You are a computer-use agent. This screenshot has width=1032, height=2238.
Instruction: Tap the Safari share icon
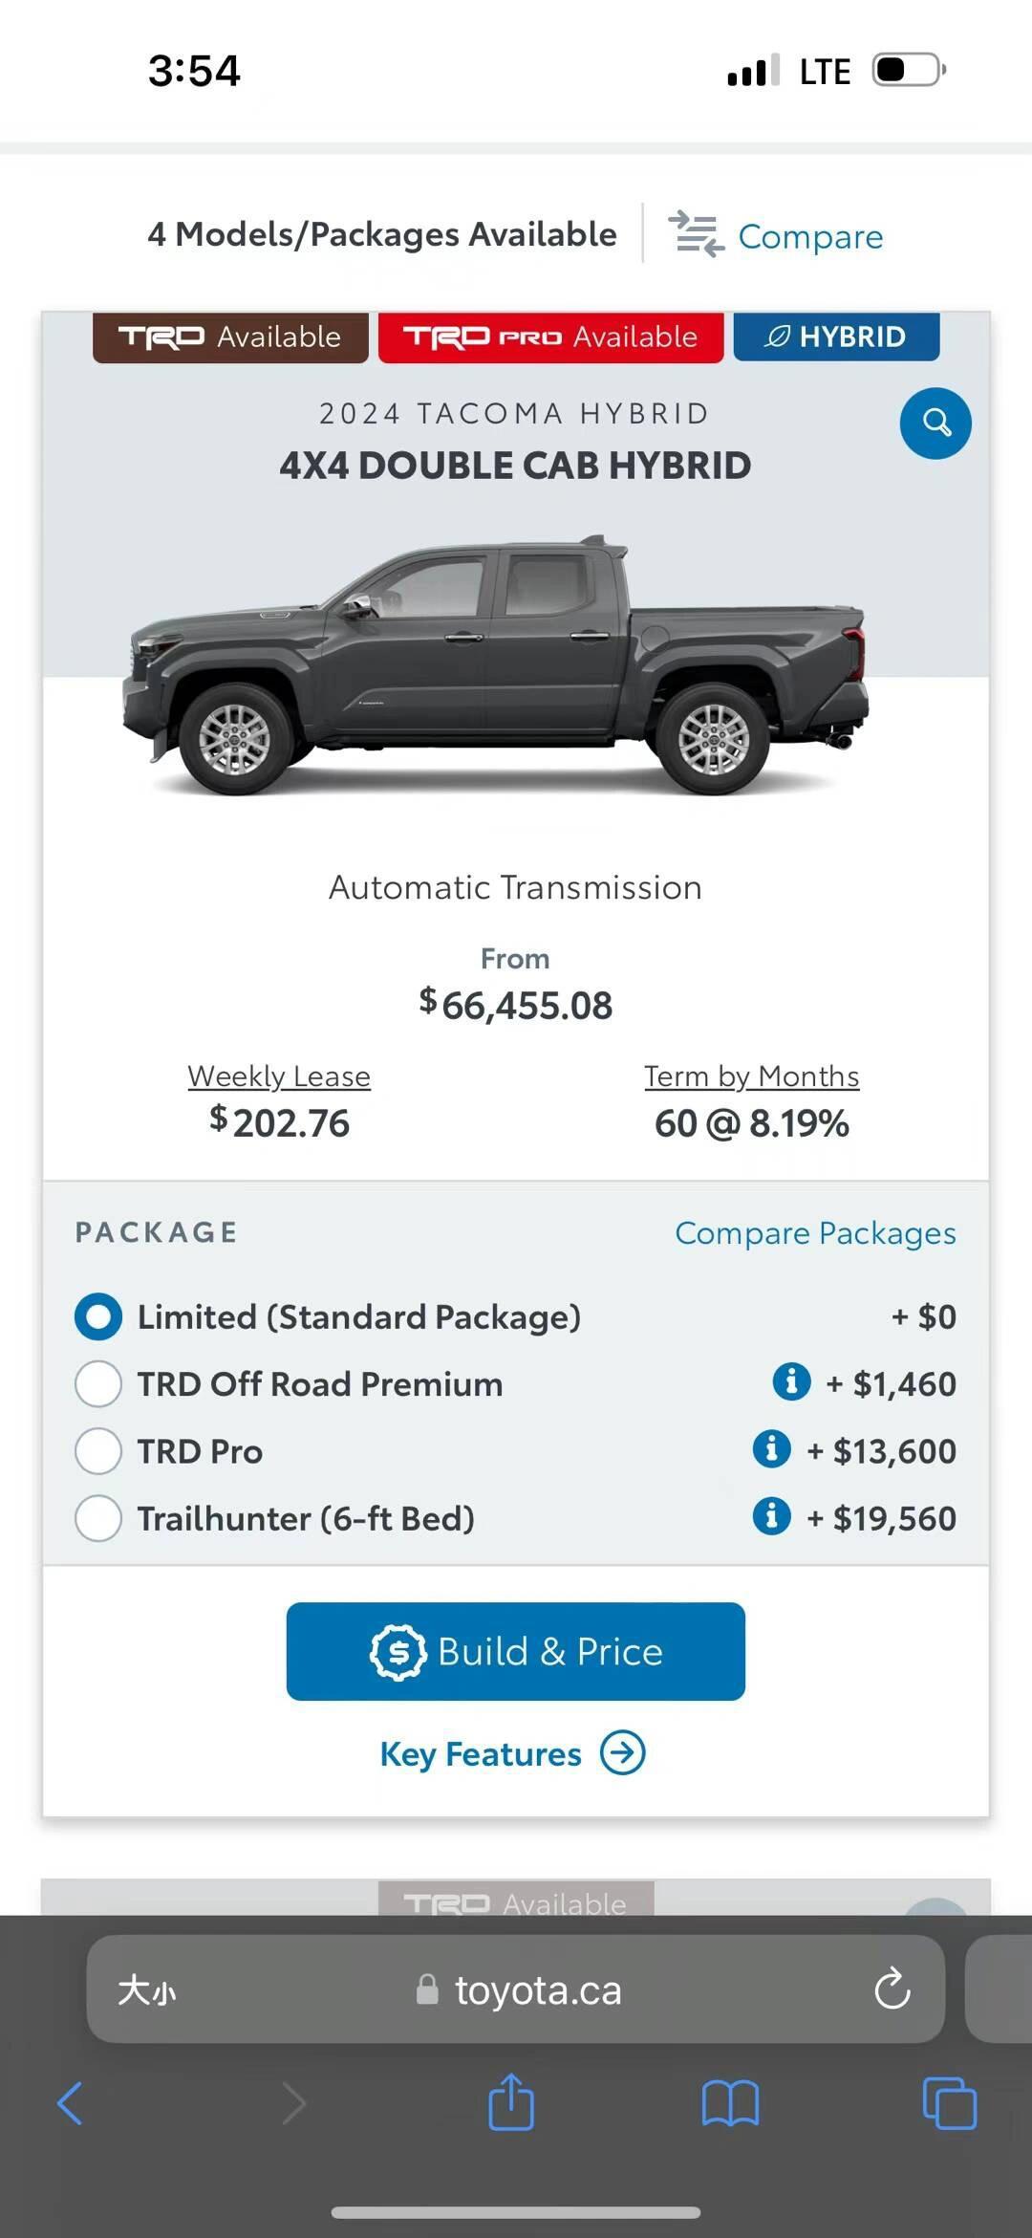[x=511, y=2102]
